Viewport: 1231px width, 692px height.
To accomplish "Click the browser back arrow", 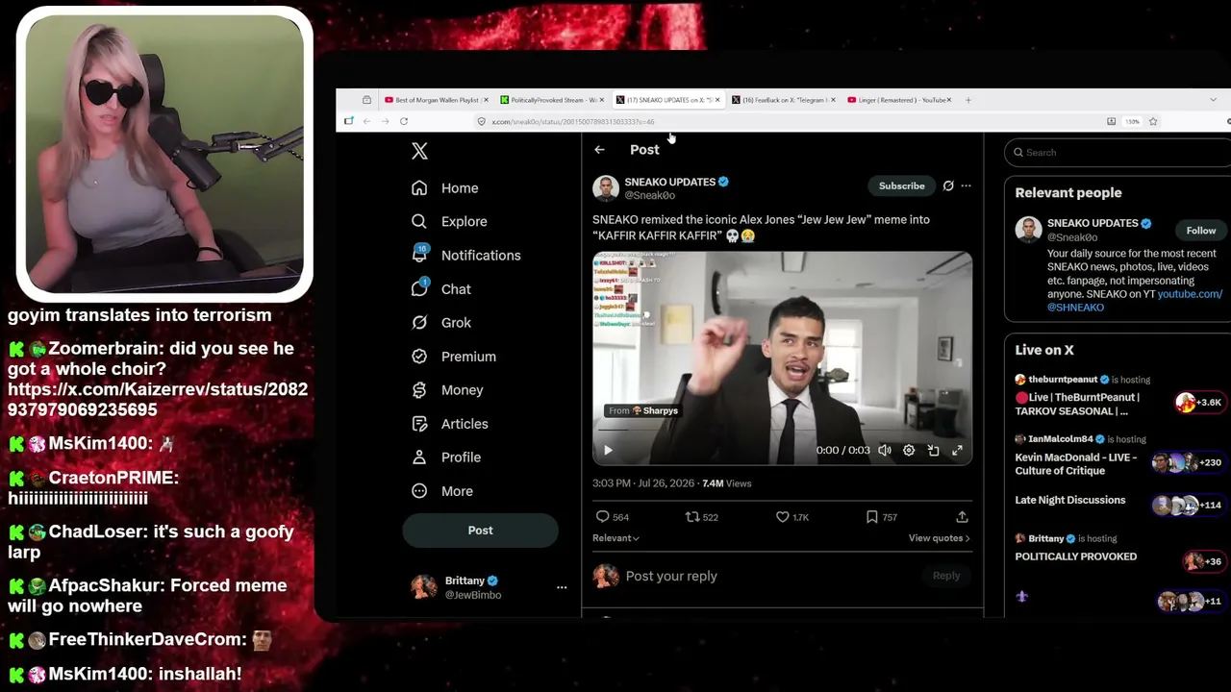I will [366, 121].
